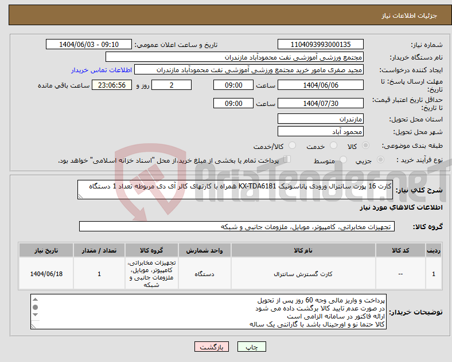Click the buyer notes text area
Screen dimensions: 452x362
[208, 312]
